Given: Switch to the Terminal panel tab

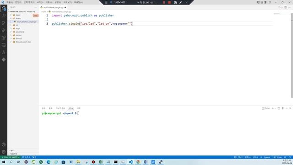Looking at the screenshot, I should click(71, 108).
